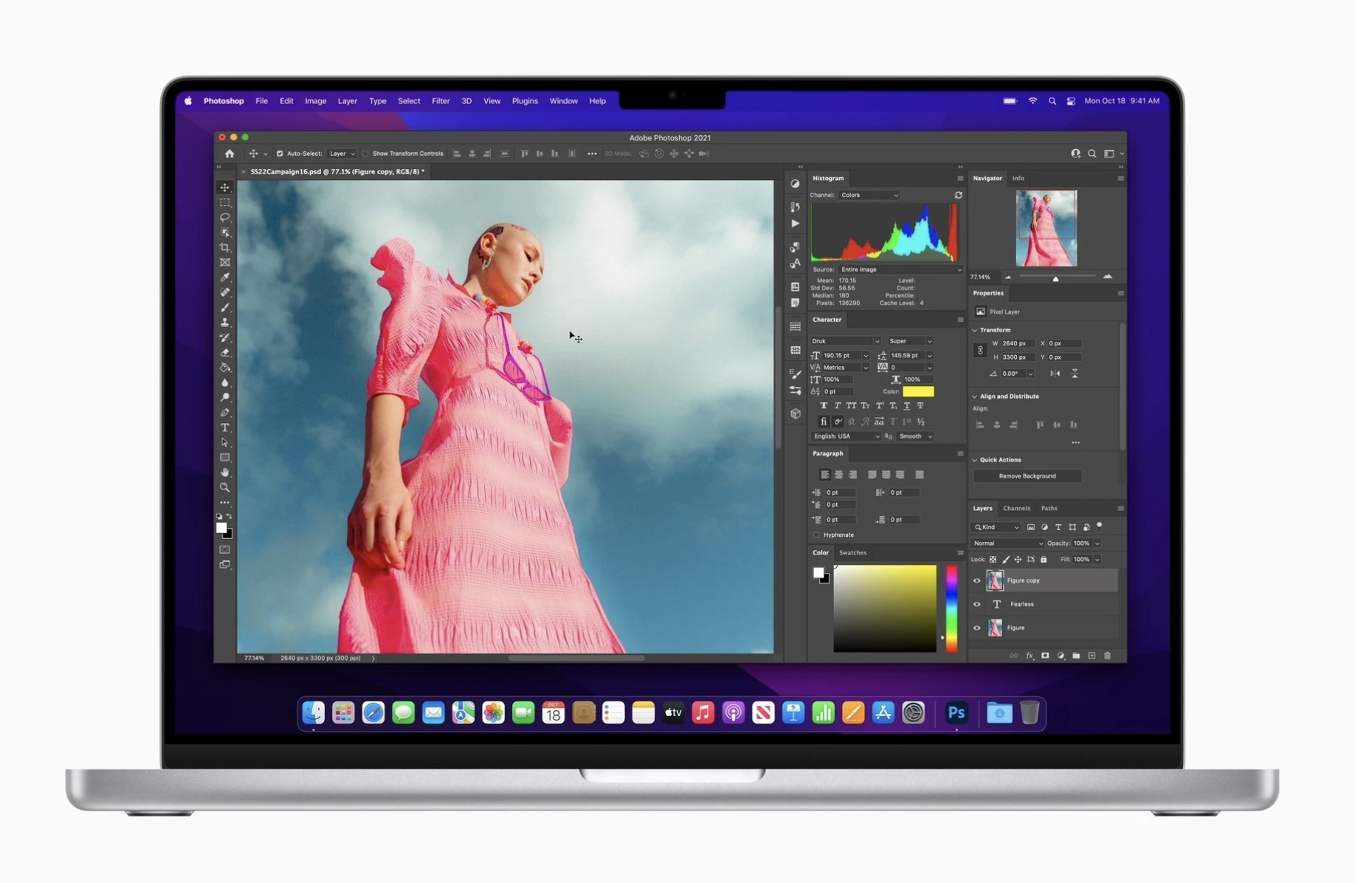Switch to the Channels tab
This screenshot has height=883, width=1355.
click(x=1016, y=508)
